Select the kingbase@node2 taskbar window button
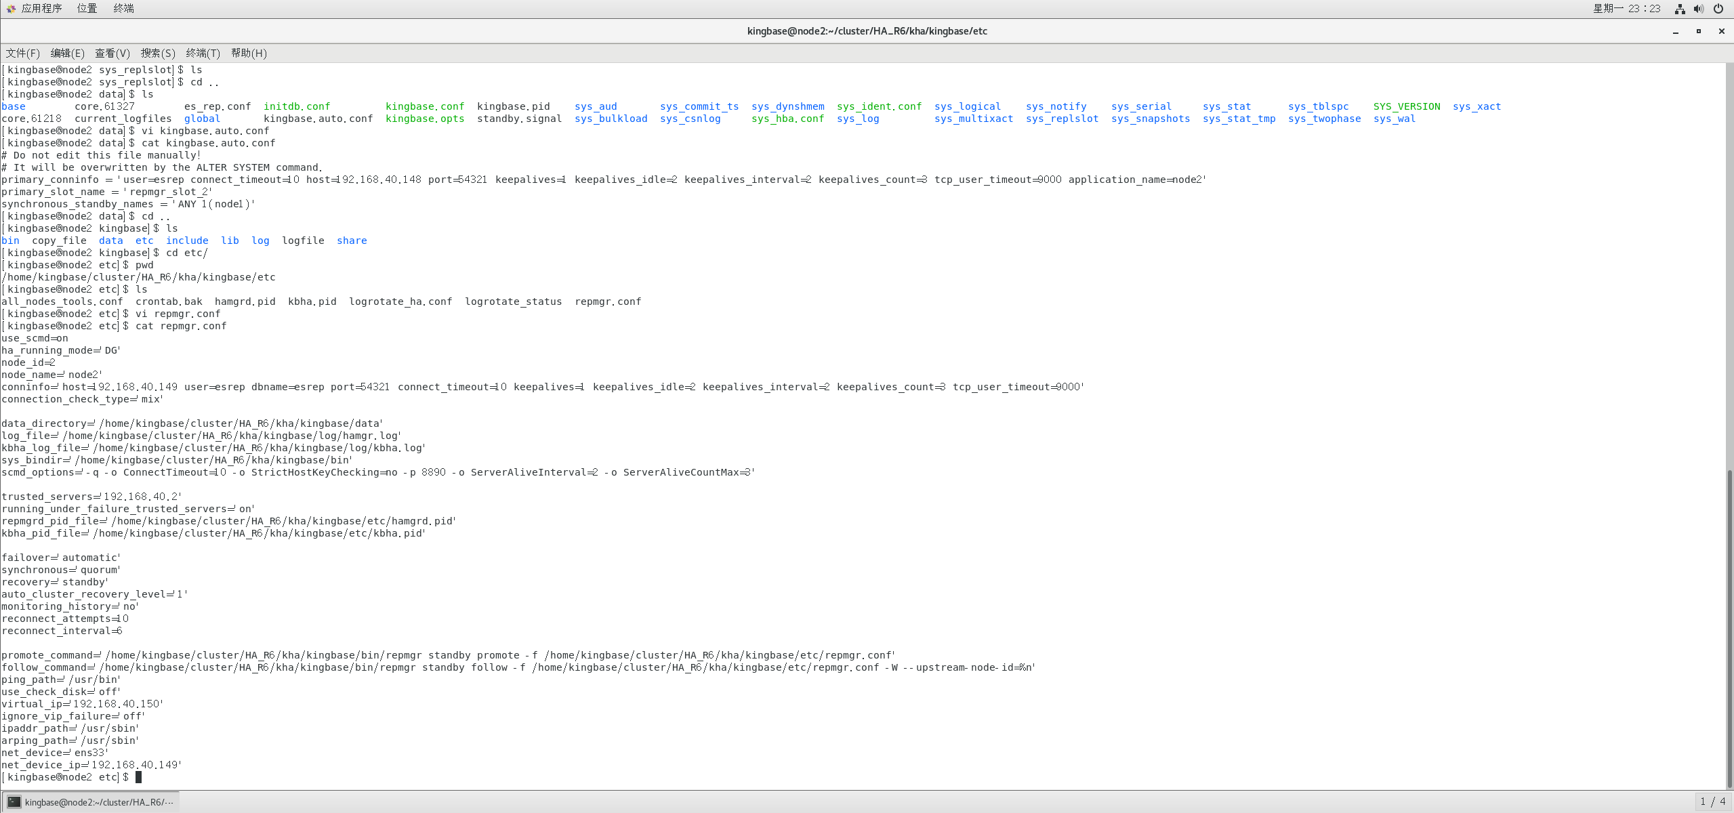The height and width of the screenshot is (813, 1734). pyautogui.click(x=91, y=802)
